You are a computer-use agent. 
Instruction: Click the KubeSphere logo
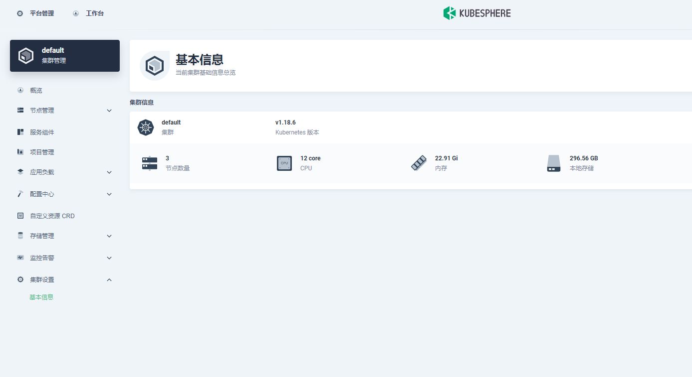point(477,13)
